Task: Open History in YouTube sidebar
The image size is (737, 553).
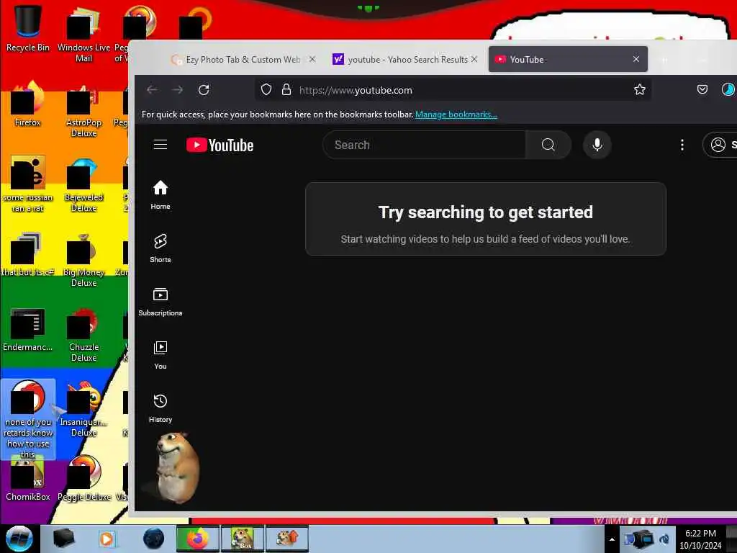Action: (x=160, y=408)
